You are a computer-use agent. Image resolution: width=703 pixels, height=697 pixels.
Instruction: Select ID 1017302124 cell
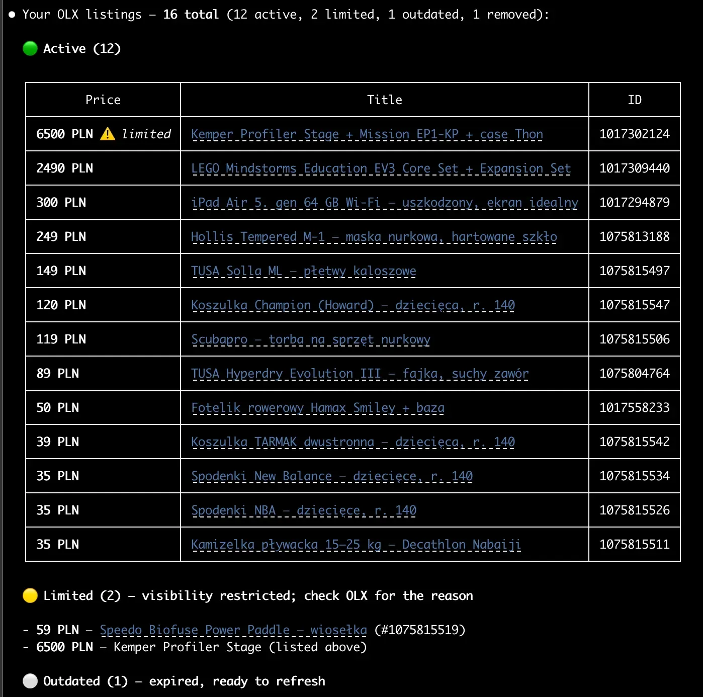(635, 134)
